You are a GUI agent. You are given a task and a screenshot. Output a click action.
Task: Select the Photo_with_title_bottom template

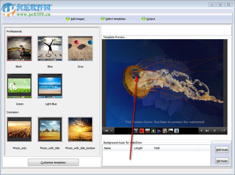point(80,129)
